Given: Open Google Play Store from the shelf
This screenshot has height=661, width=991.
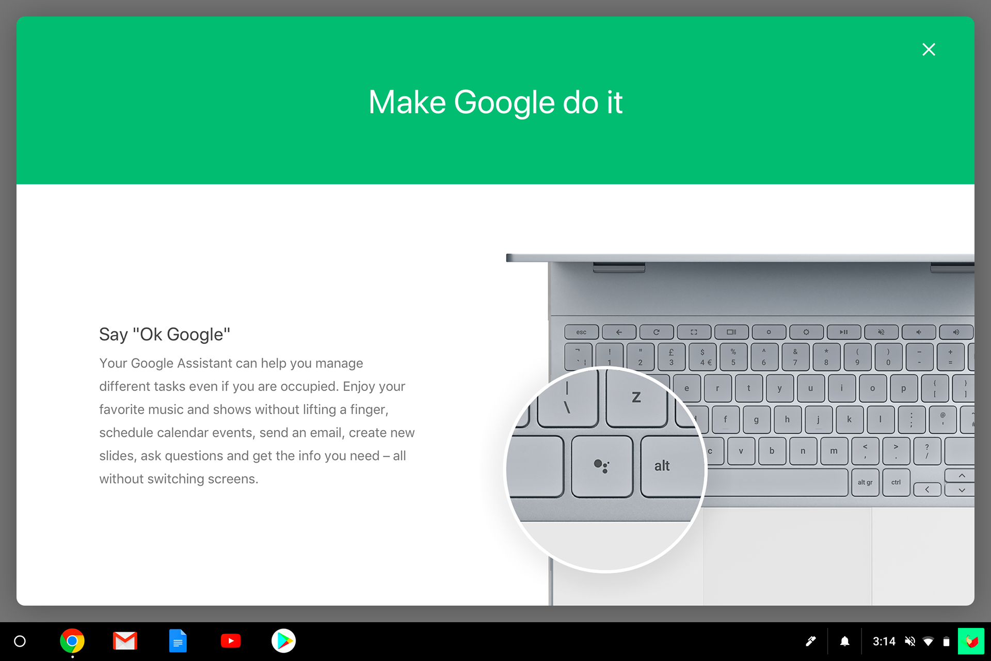Looking at the screenshot, I should click(283, 641).
